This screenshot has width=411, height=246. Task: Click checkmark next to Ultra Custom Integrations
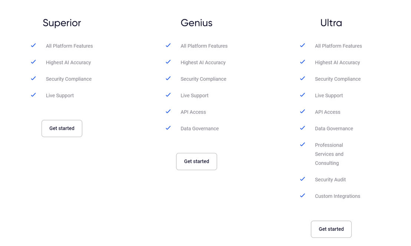click(x=302, y=196)
